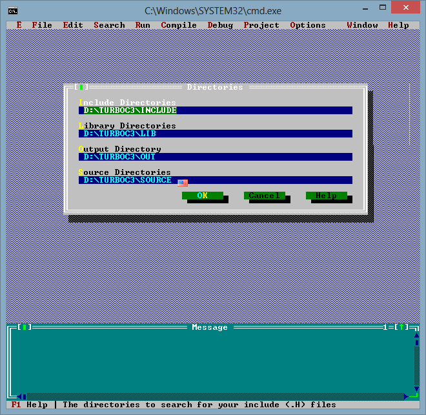Click the Directories dialog title text
The width and height of the screenshot is (426, 415).
[x=215, y=87]
